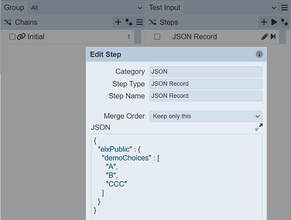Select the JSON Record step row
Screen dimensions: 291x220
tap(214, 37)
